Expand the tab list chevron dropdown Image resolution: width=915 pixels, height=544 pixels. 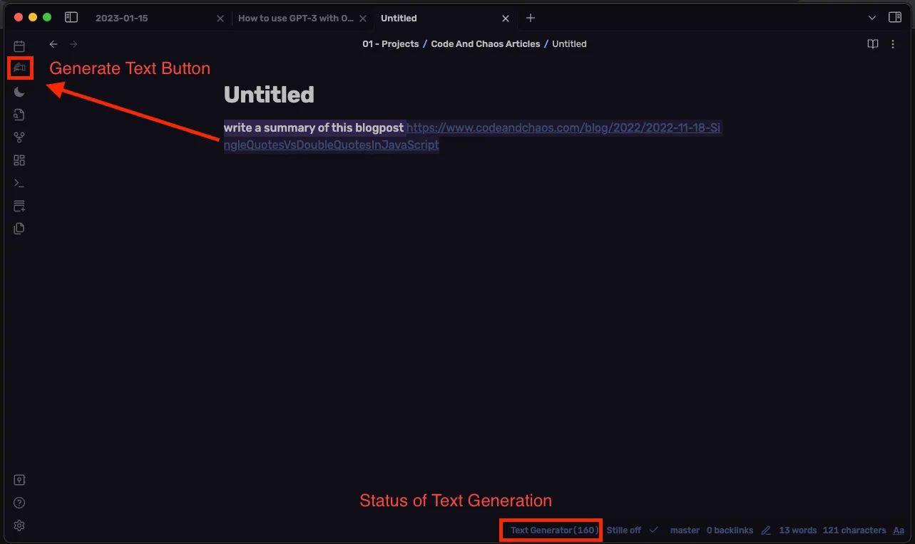pos(871,18)
